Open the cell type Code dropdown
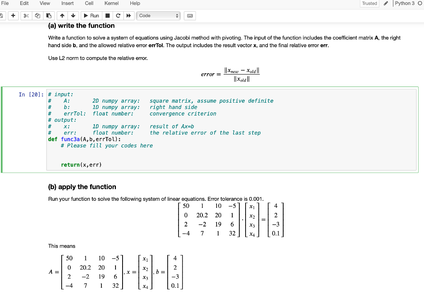Image resolution: width=424 pixels, height=296 pixels. (158, 16)
